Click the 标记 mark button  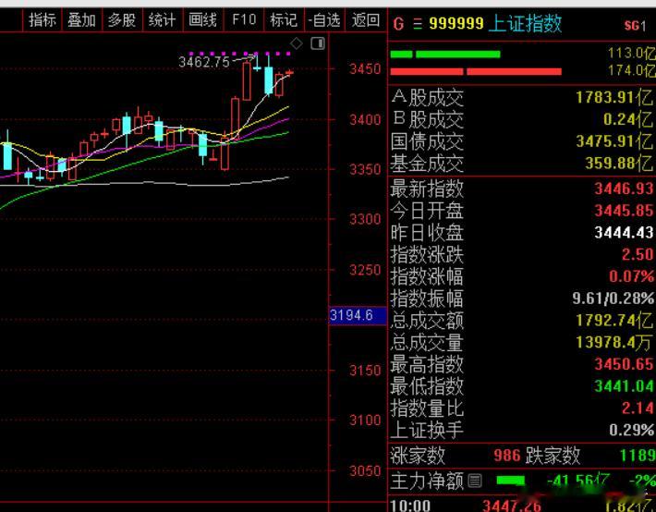click(284, 19)
